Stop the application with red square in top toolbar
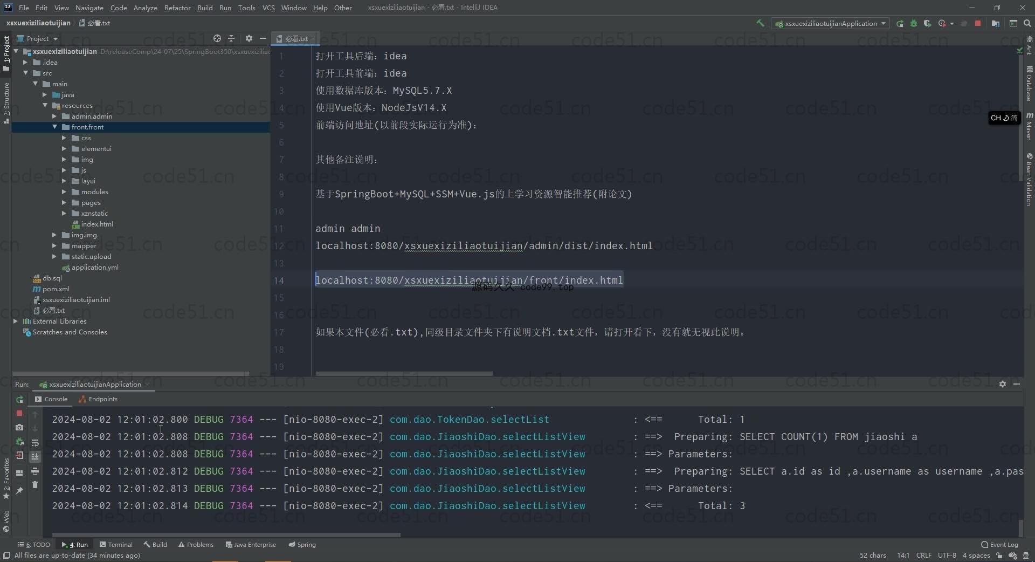The height and width of the screenshot is (562, 1035). click(978, 23)
